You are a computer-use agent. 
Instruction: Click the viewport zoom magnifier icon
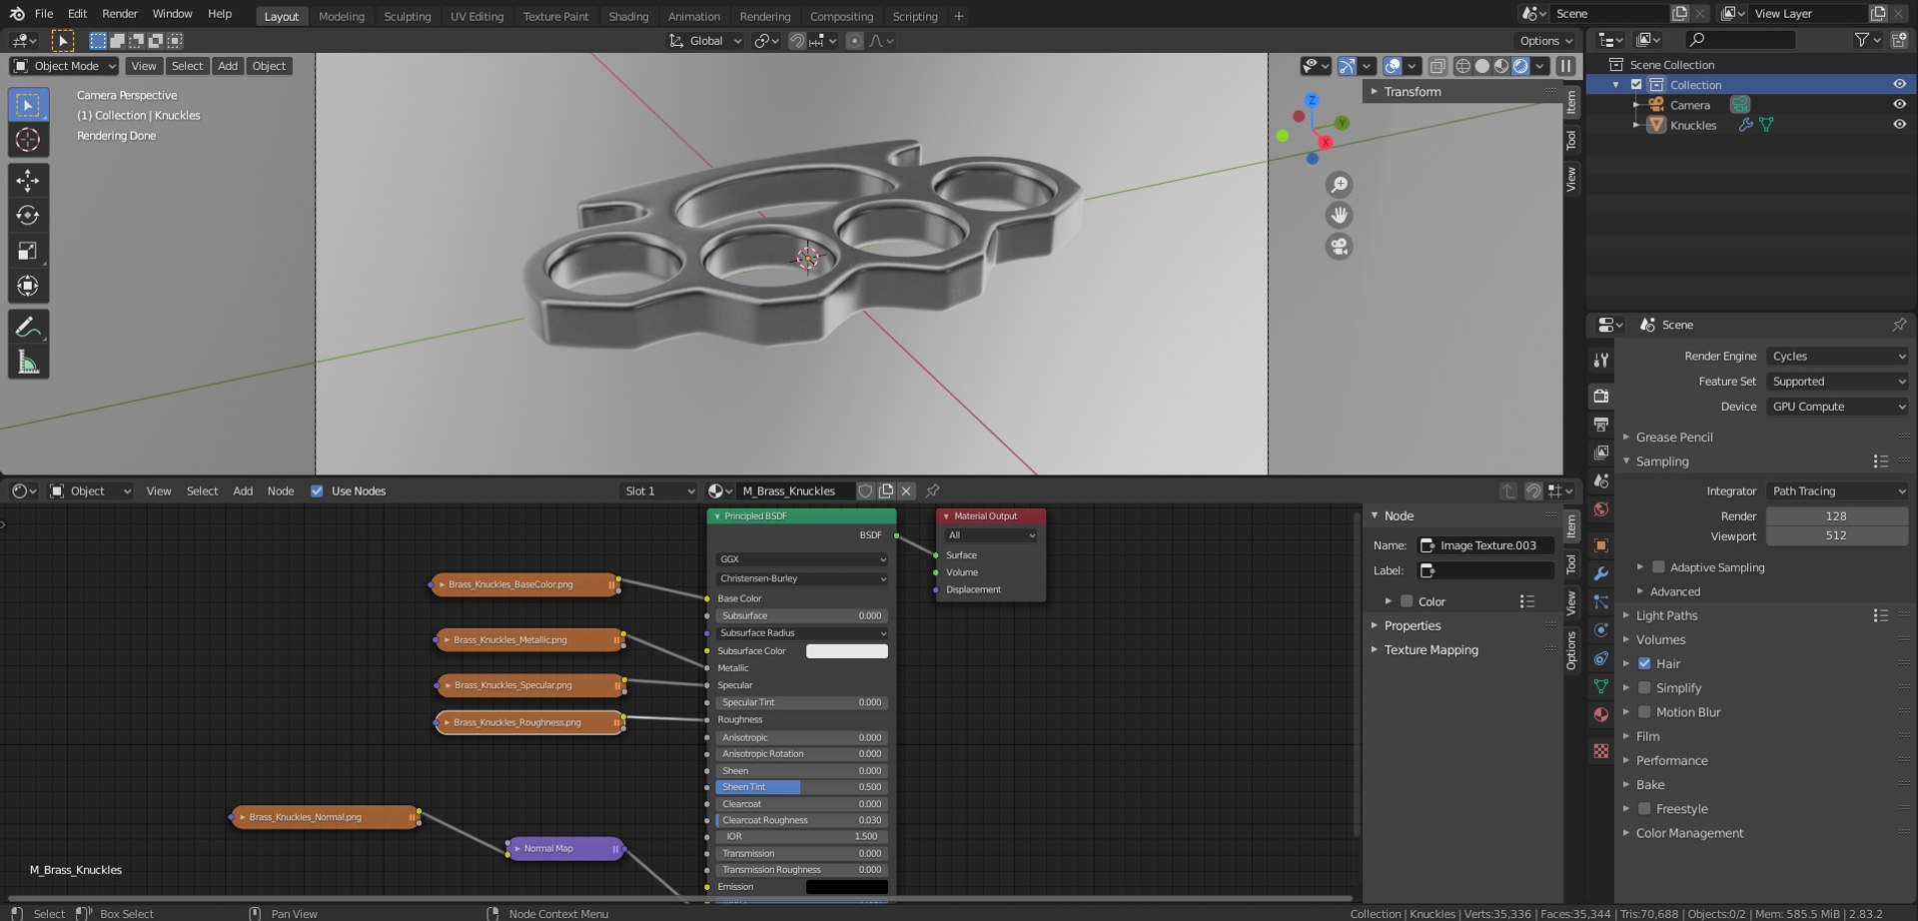[1339, 185]
